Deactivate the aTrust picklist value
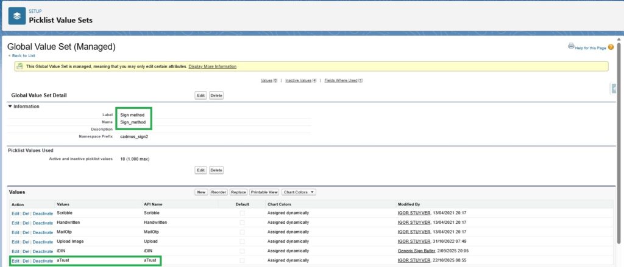This screenshot has width=624, height=267. click(x=43, y=261)
